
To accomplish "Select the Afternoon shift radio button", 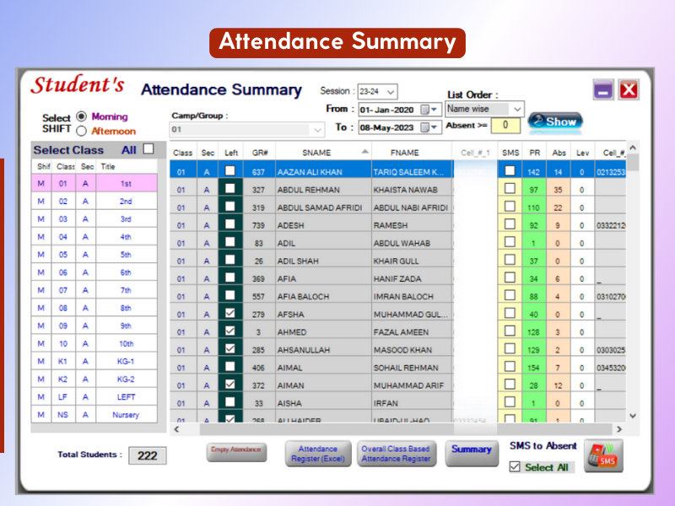I will tap(82, 131).
